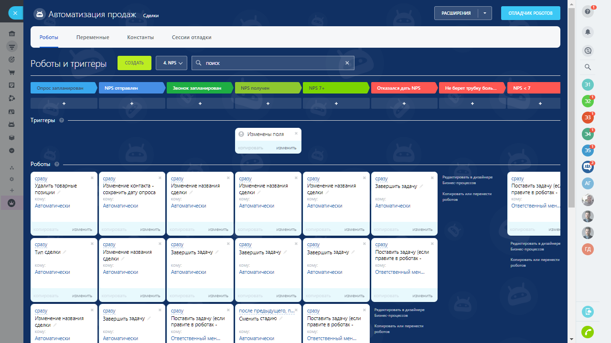Click изменить on Удалить товарные позиции robot
611x343 pixels.
(x=82, y=229)
